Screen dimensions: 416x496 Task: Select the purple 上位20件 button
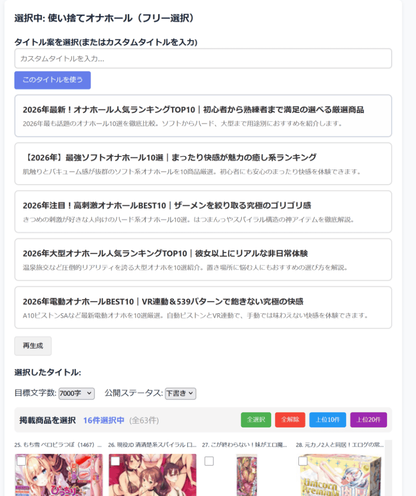point(369,419)
